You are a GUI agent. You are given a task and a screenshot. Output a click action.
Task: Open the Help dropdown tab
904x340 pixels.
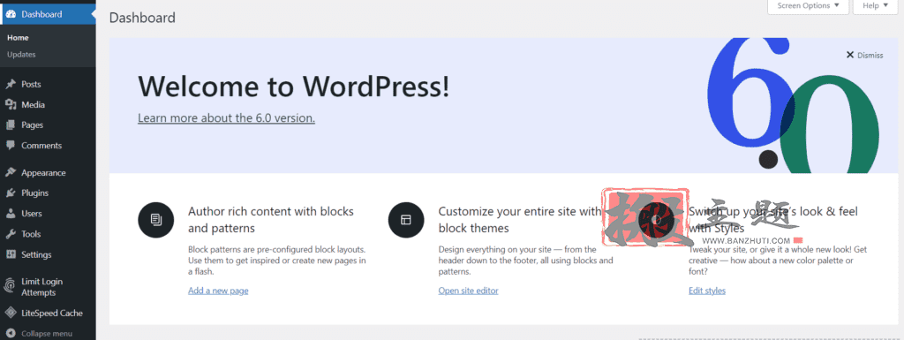875,6
